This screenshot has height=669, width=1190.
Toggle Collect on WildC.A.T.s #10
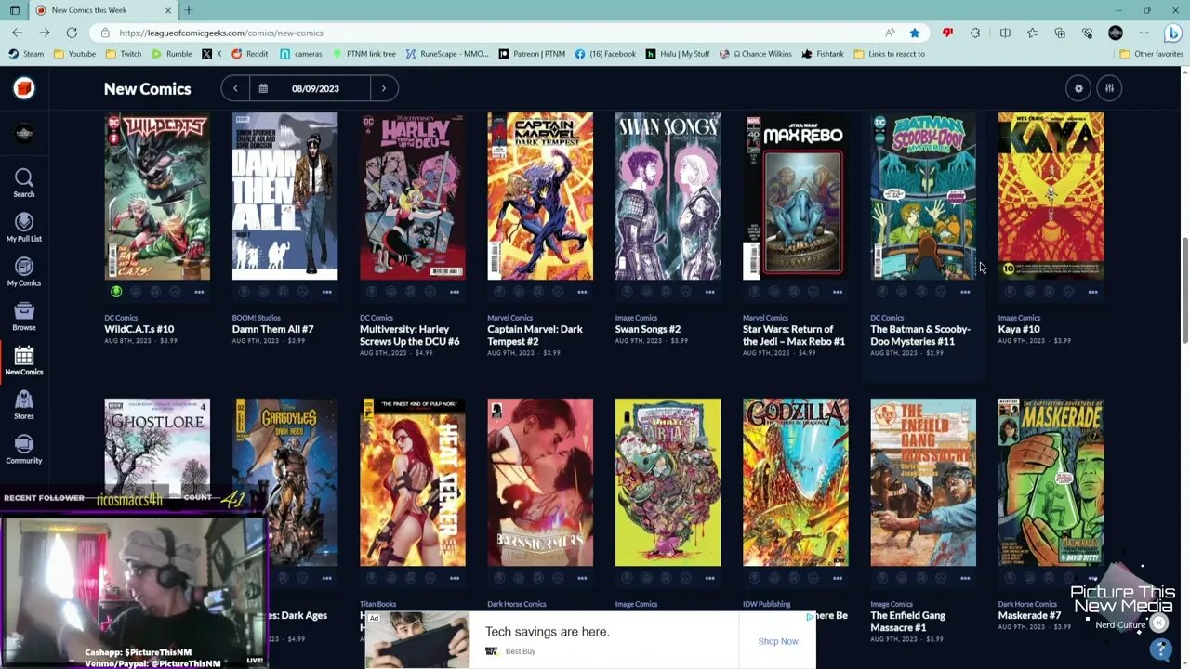(136, 292)
